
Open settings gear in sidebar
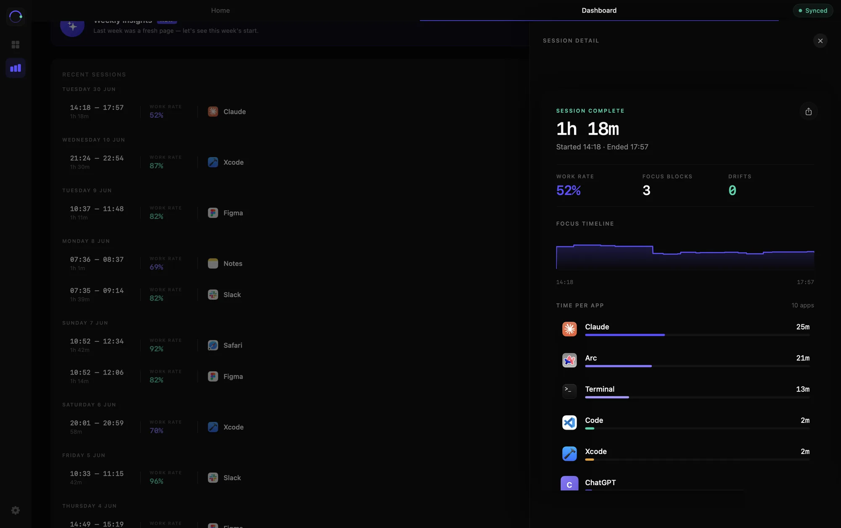pos(16,510)
